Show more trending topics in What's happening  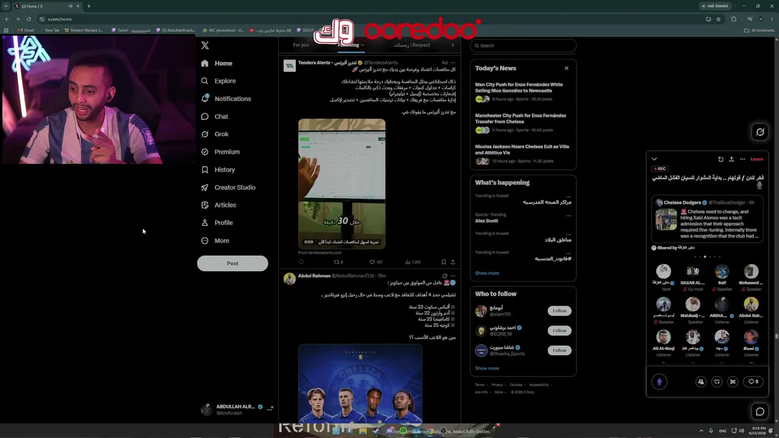tap(487, 273)
